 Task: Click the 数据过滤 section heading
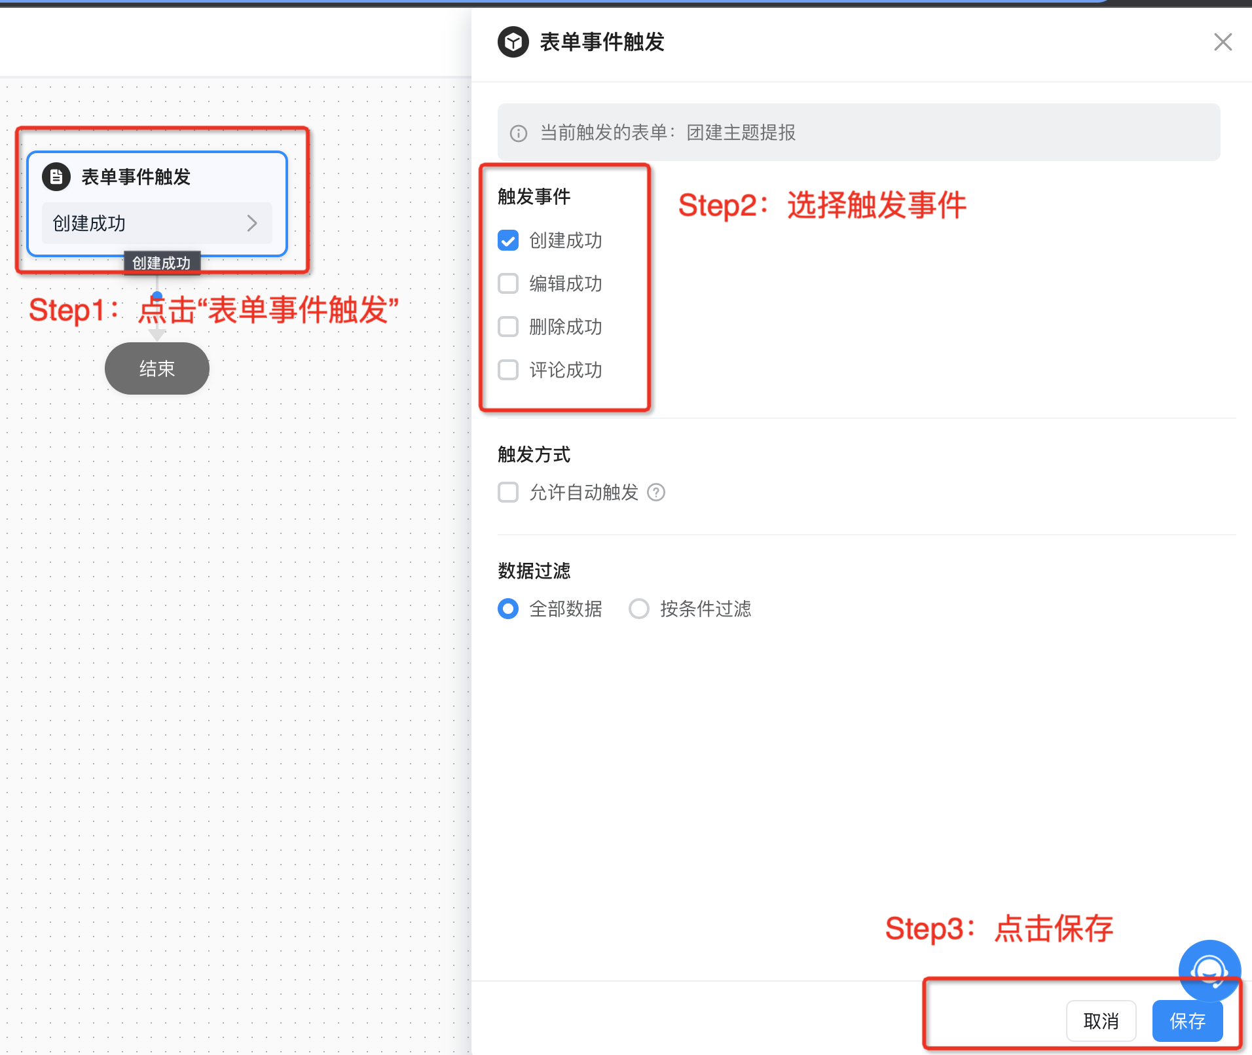pos(534,571)
